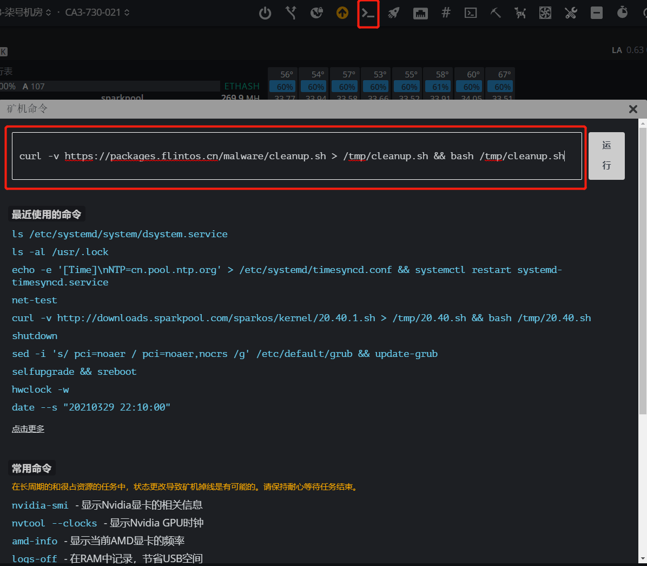Select the pickaxe miner icon

(496, 13)
